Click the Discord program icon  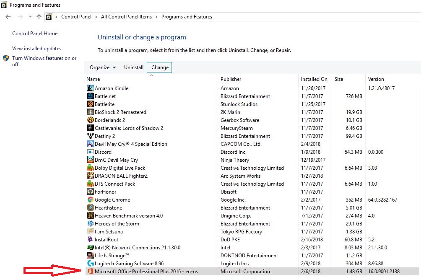[91, 152]
